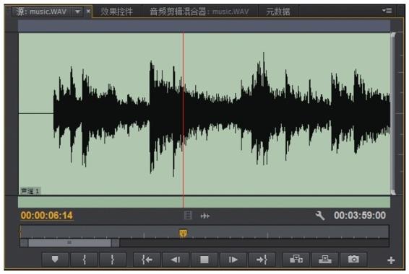409x274 pixels.
Task: Export frame with the camera icon
Action: (x=353, y=260)
